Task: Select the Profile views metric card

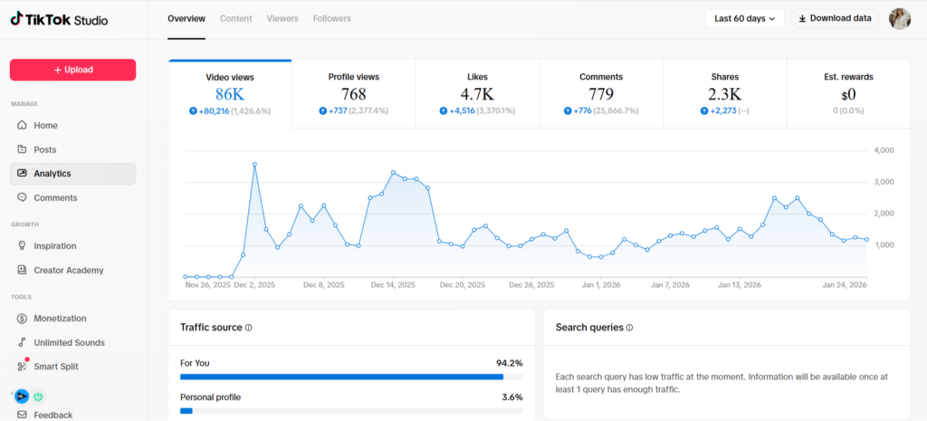Action: click(353, 94)
